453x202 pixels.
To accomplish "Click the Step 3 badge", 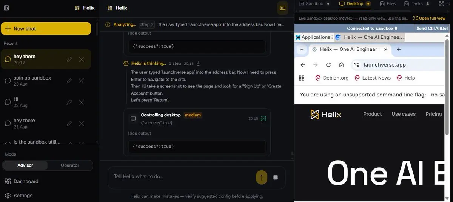I will [147, 24].
